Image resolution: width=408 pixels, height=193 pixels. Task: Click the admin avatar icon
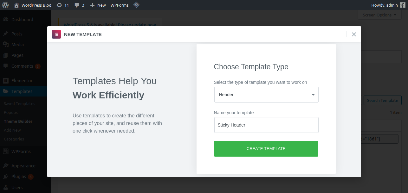[x=402, y=5]
